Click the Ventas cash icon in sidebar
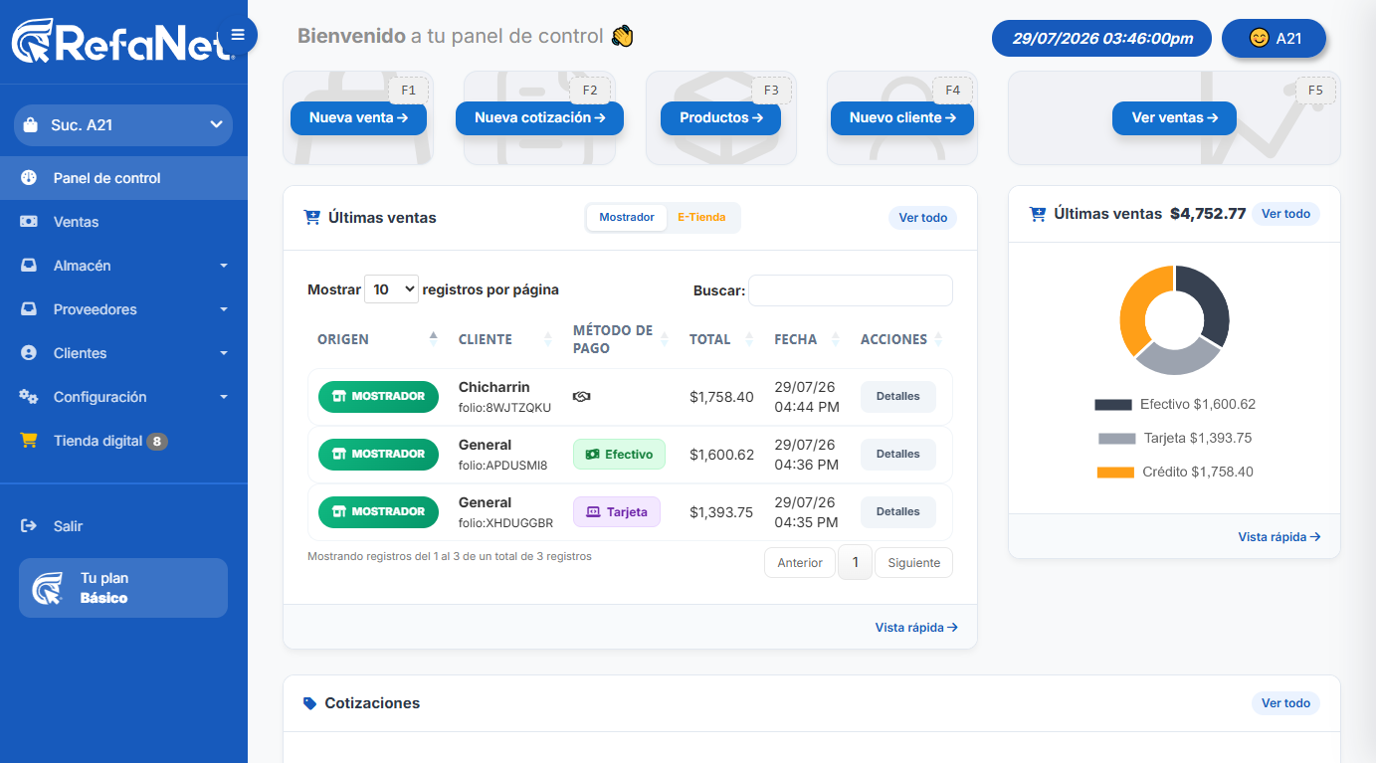 (x=29, y=222)
